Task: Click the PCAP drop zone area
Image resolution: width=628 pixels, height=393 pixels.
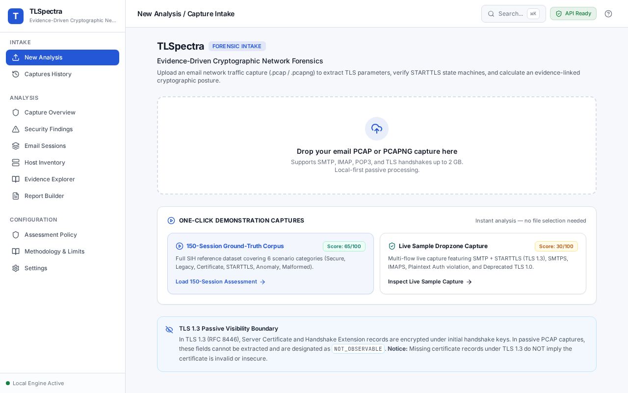Action: pos(377,145)
